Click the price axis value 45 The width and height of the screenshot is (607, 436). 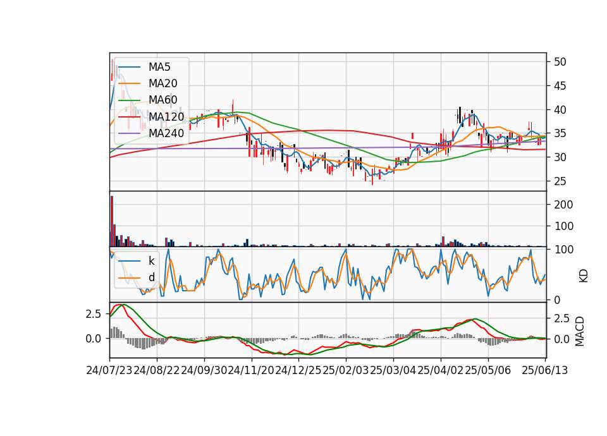point(560,86)
